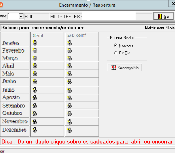This screenshot has height=153, width=175.
Task: Click the red Dica hint text
Action: 87,142
